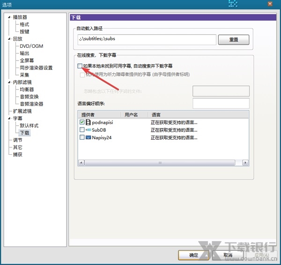281x265 pixels.
Task: Uncheck the podnapisi provider checkbox
Action: [x=82, y=122]
